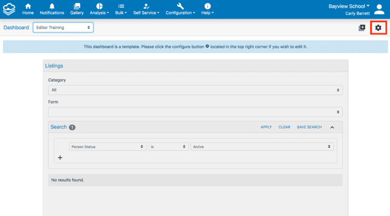Click SAVE SEARCH button
This screenshot has width=390, height=216.
(x=309, y=127)
